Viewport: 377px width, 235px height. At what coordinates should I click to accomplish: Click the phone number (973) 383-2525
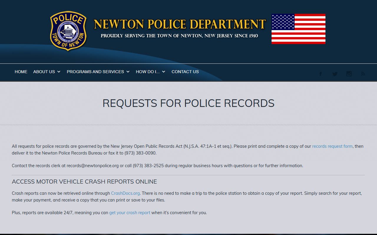(x=148, y=166)
